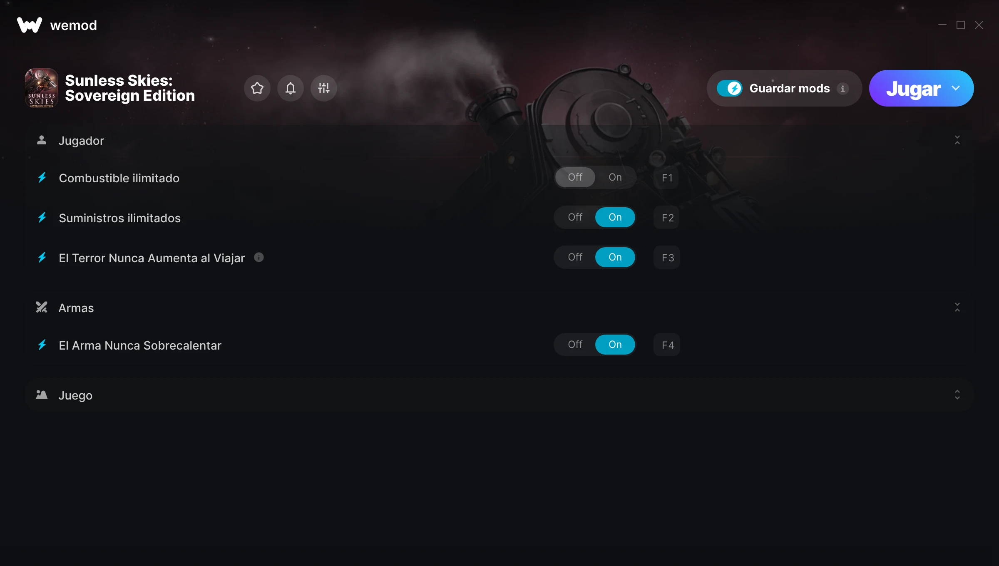999x566 pixels.
Task: Click crossed swords Armas icon
Action: [x=42, y=307]
